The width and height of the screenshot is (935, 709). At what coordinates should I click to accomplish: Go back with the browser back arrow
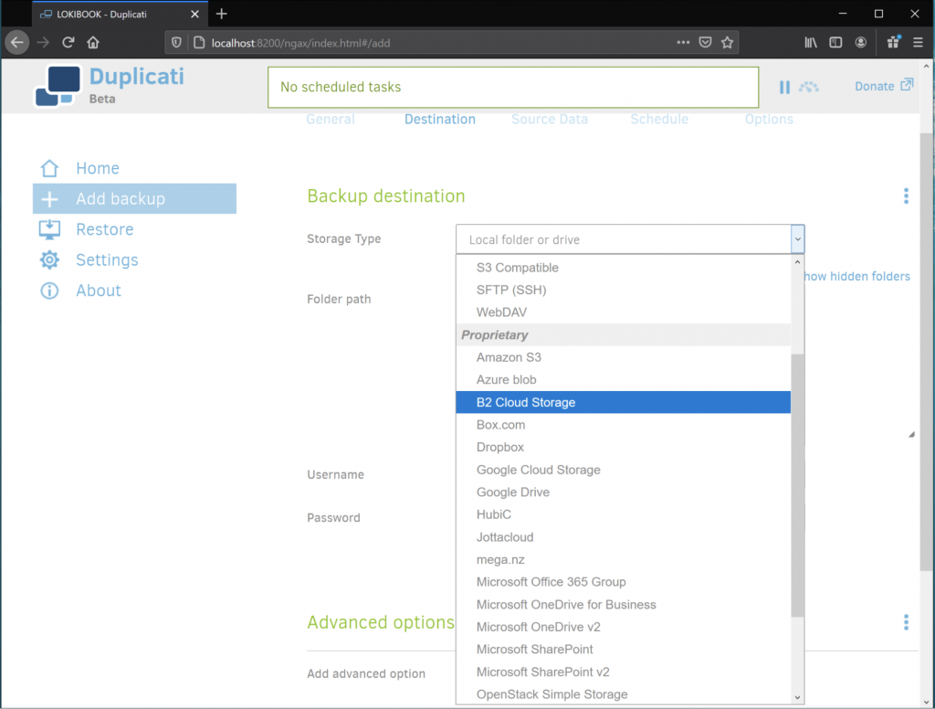pyautogui.click(x=17, y=42)
